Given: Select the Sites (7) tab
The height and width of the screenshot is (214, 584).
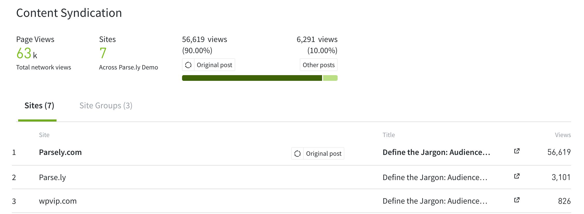Looking at the screenshot, I should 39,106.
